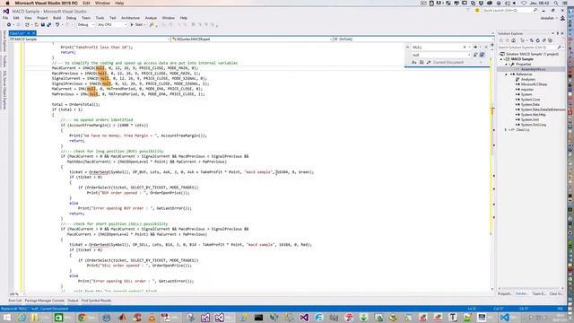Open the Build menu
The image size is (574, 323).
[57, 18]
